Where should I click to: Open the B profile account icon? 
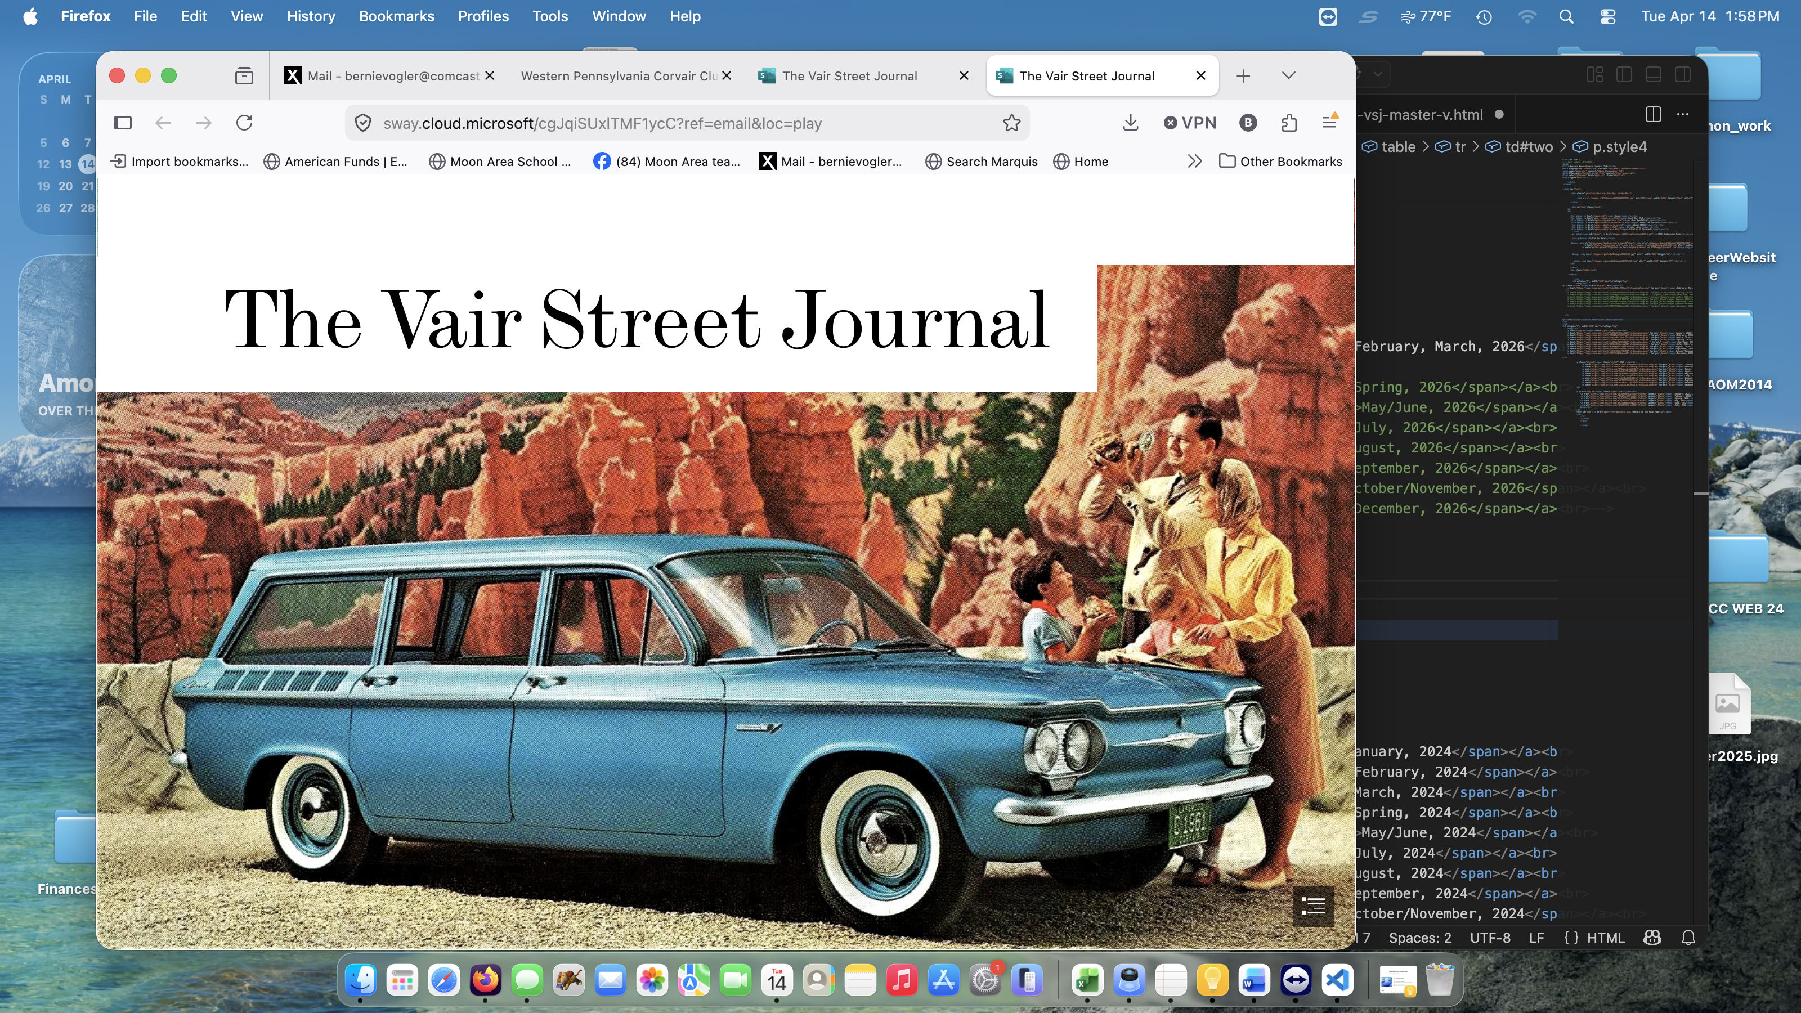[x=1248, y=123]
